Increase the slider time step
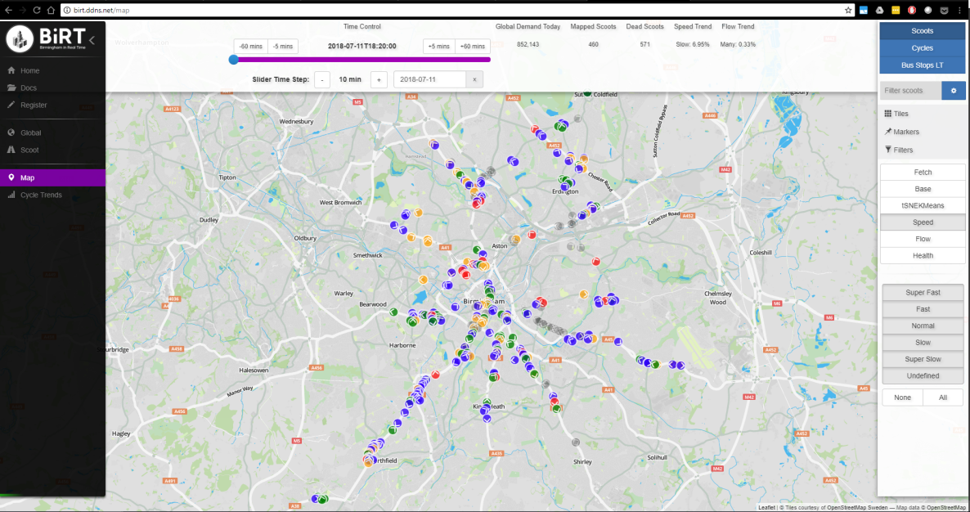The image size is (970, 512). tap(379, 80)
